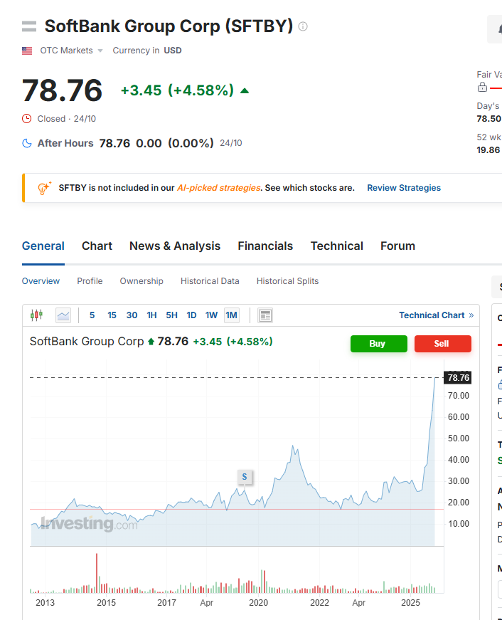Click the Currency in USD text
Image resolution: width=502 pixels, height=620 pixels.
[x=147, y=51]
